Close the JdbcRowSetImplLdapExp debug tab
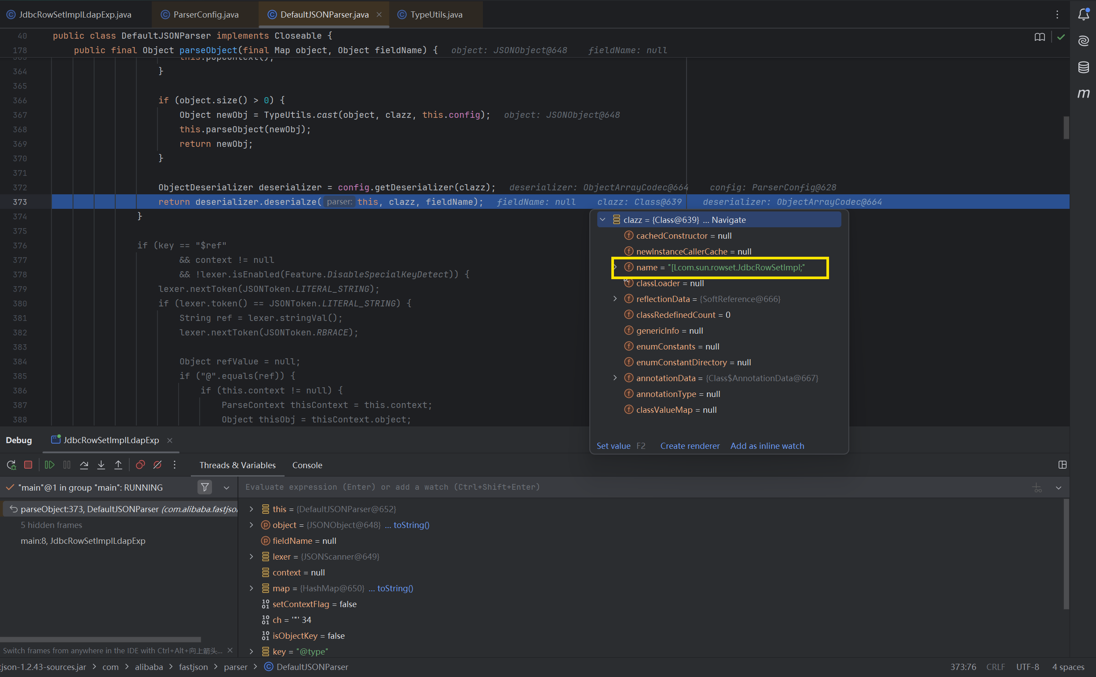The width and height of the screenshot is (1096, 677). pos(170,440)
